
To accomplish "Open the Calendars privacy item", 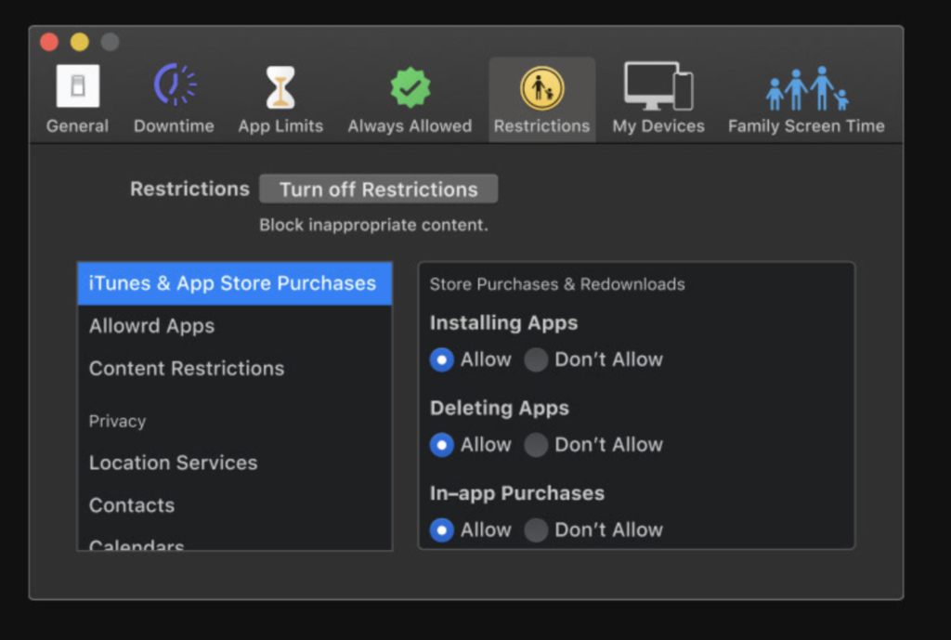I will [136, 544].
